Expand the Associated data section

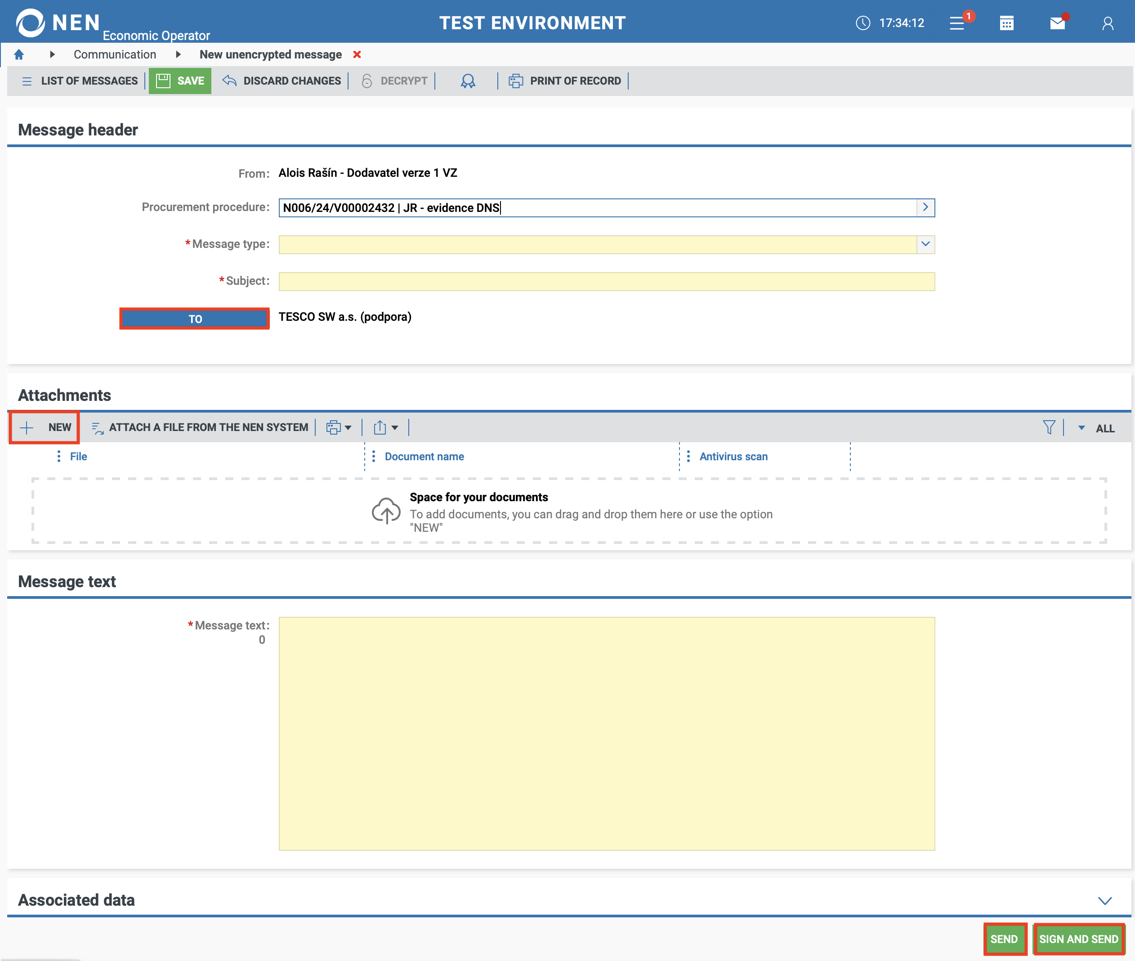click(x=1104, y=901)
